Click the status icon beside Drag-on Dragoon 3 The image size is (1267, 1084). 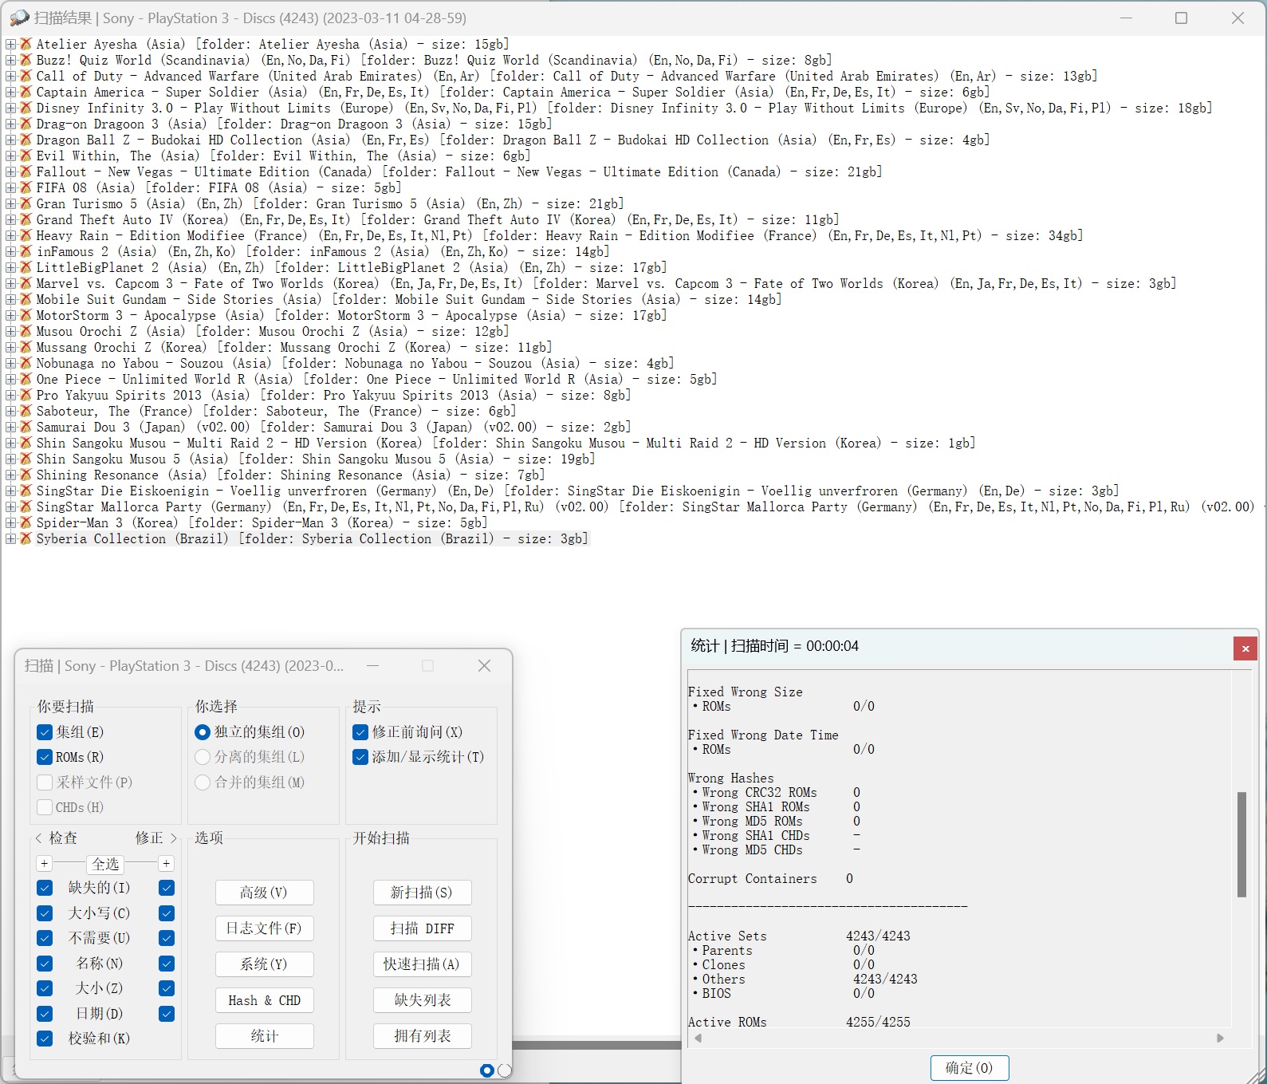tap(26, 124)
